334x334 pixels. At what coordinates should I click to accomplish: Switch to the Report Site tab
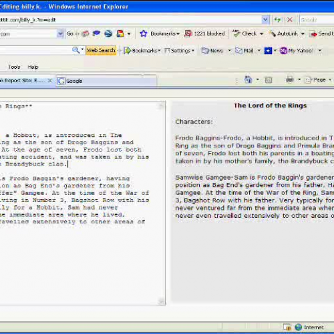click(x=22, y=80)
